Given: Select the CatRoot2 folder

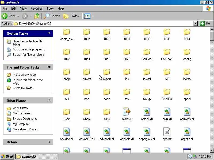Looking at the screenshot, I should pyautogui.click(x=167, y=55).
